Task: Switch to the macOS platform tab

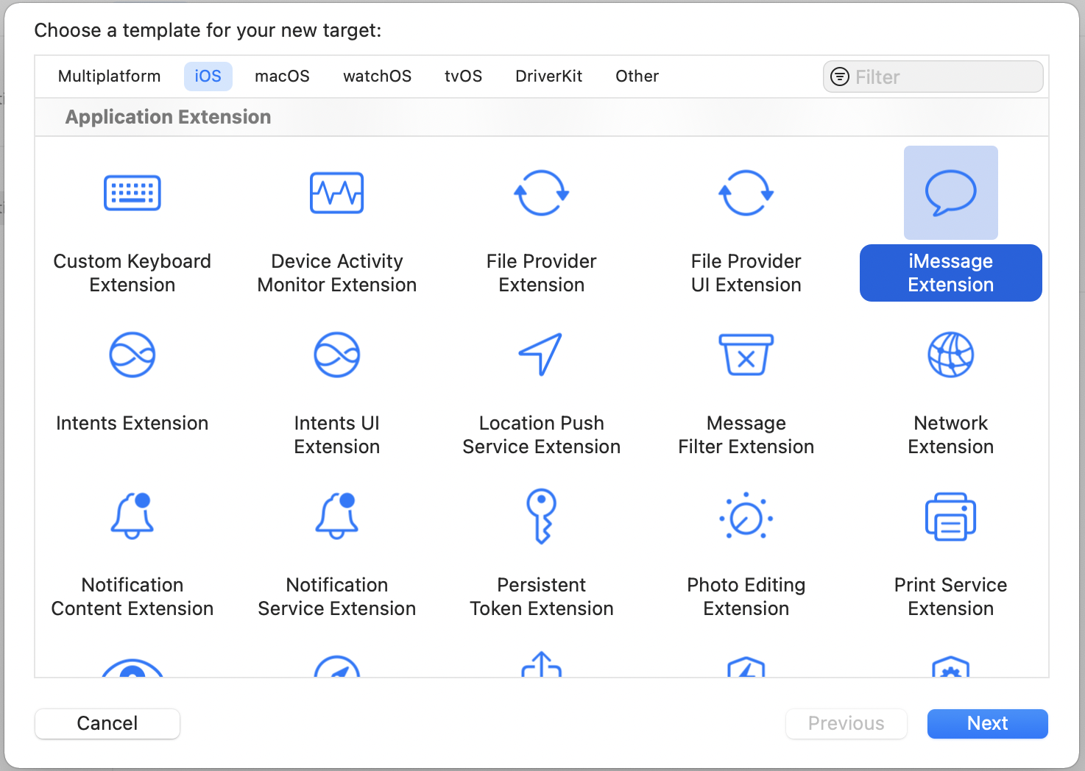Action: click(x=282, y=77)
